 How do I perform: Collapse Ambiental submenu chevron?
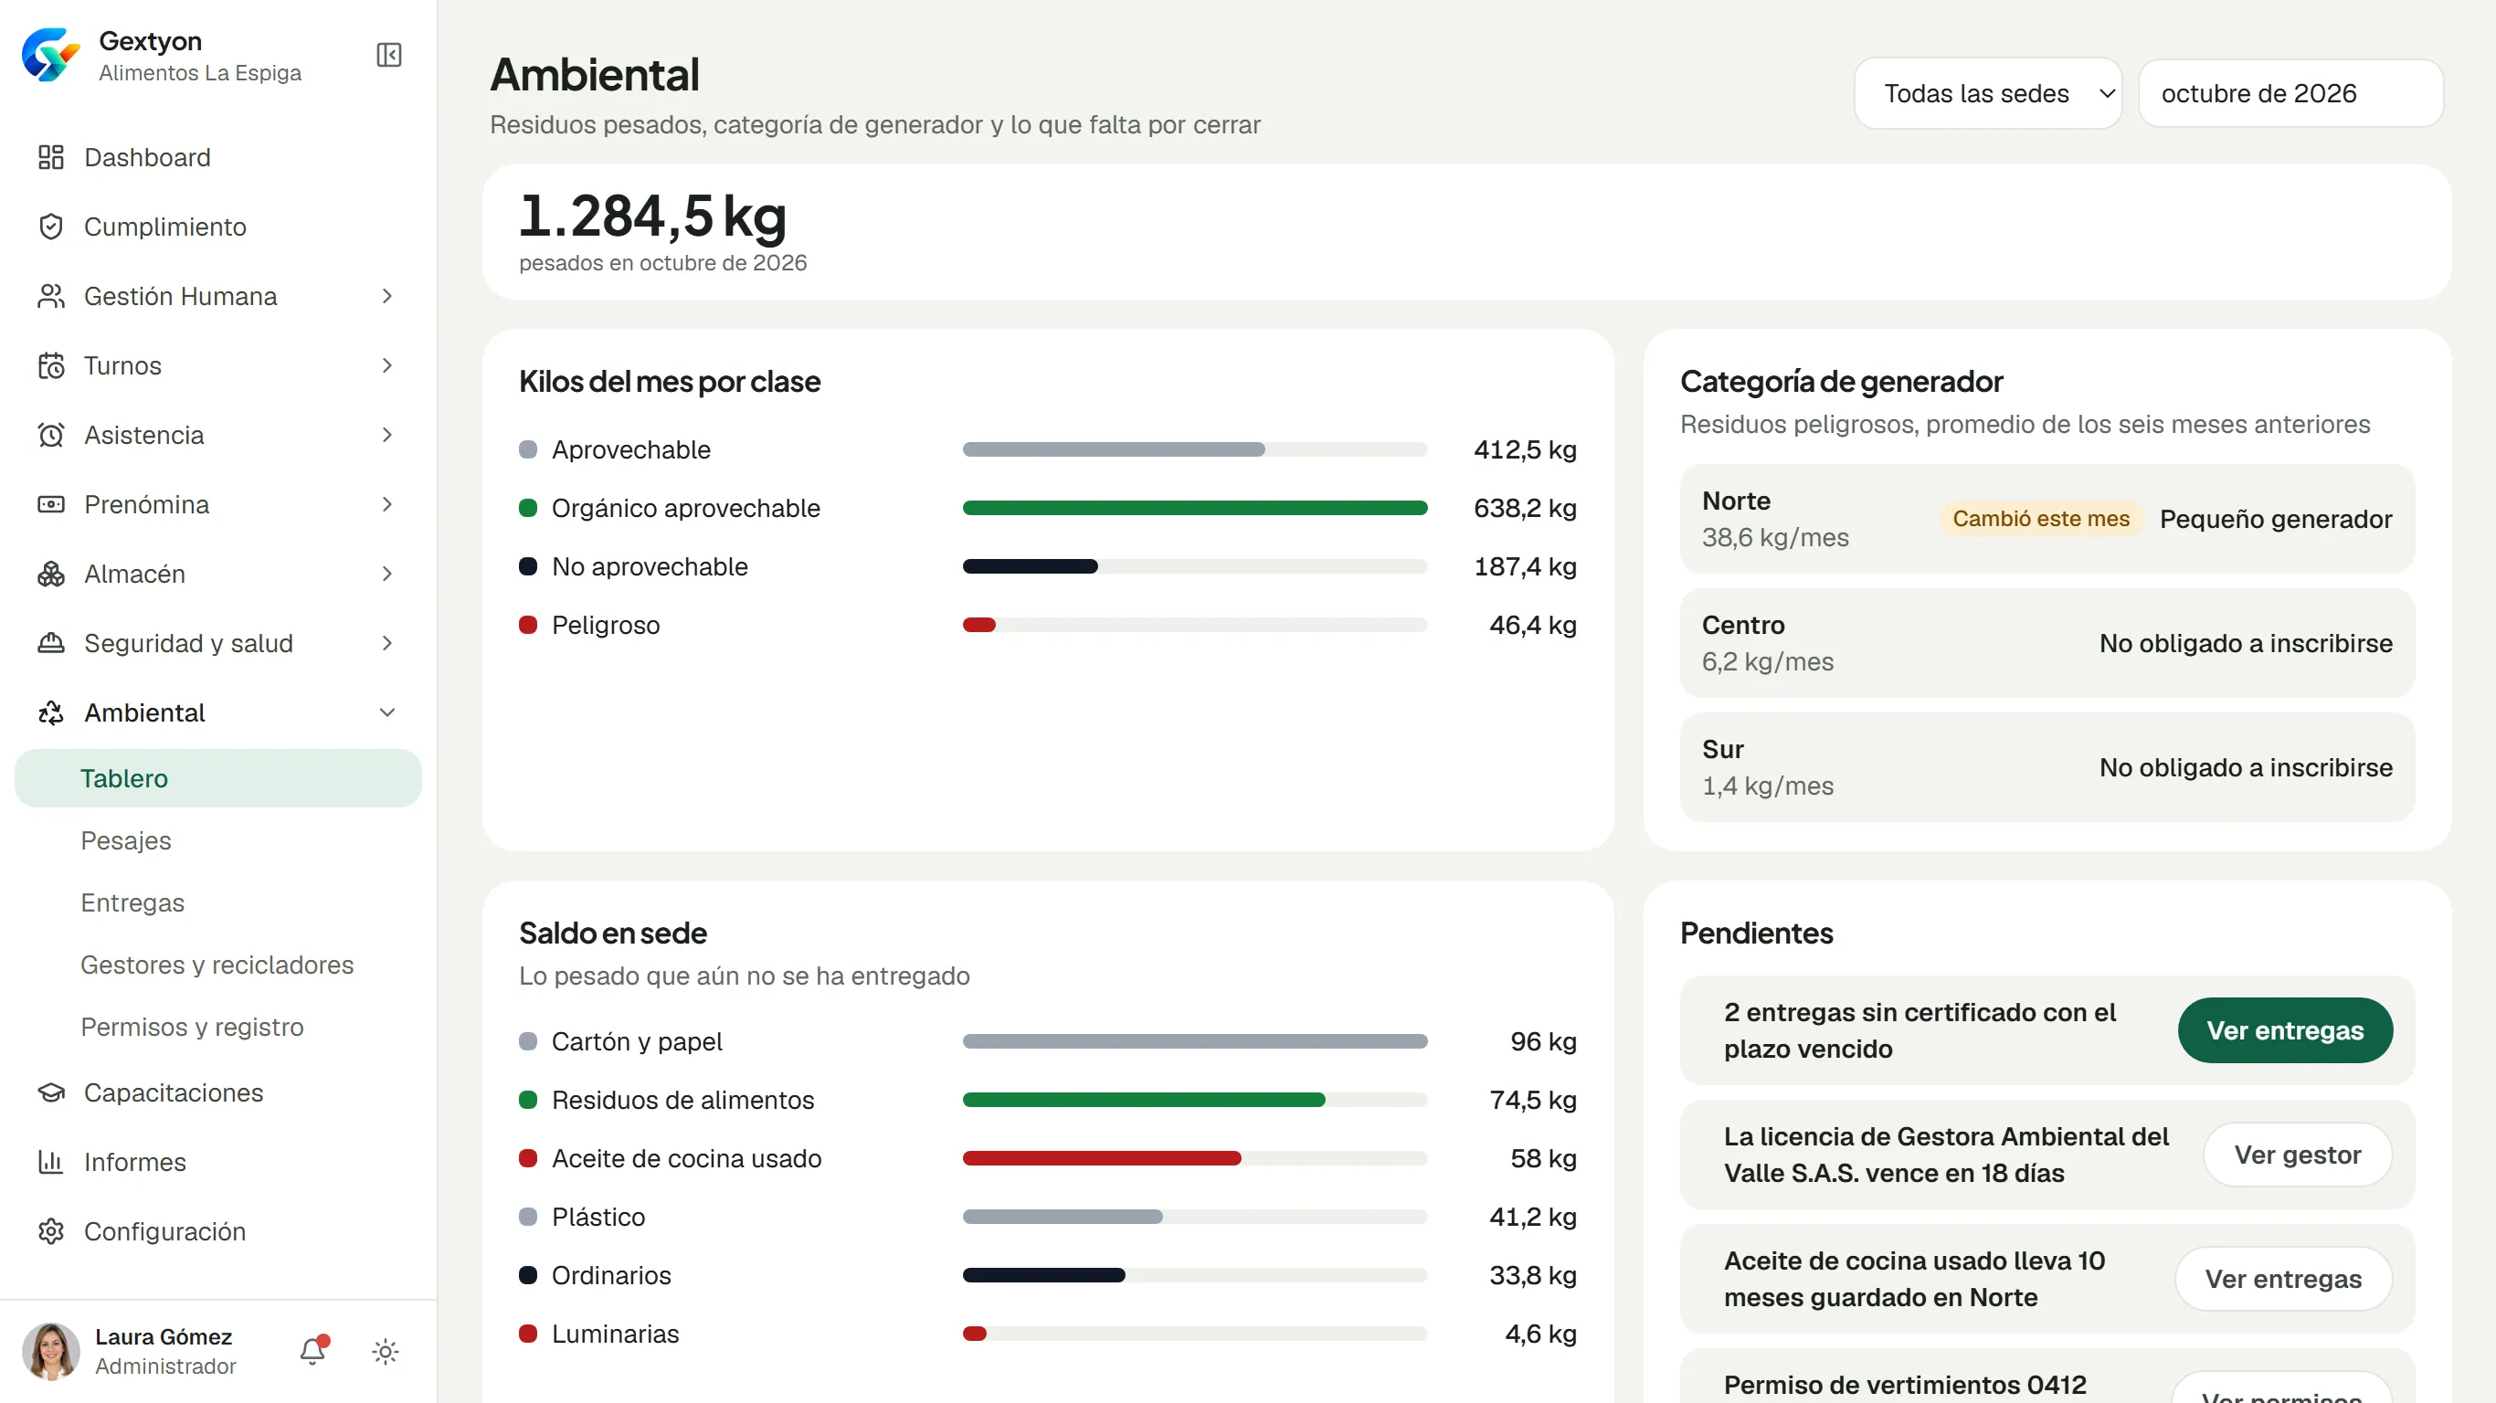[x=386, y=713]
